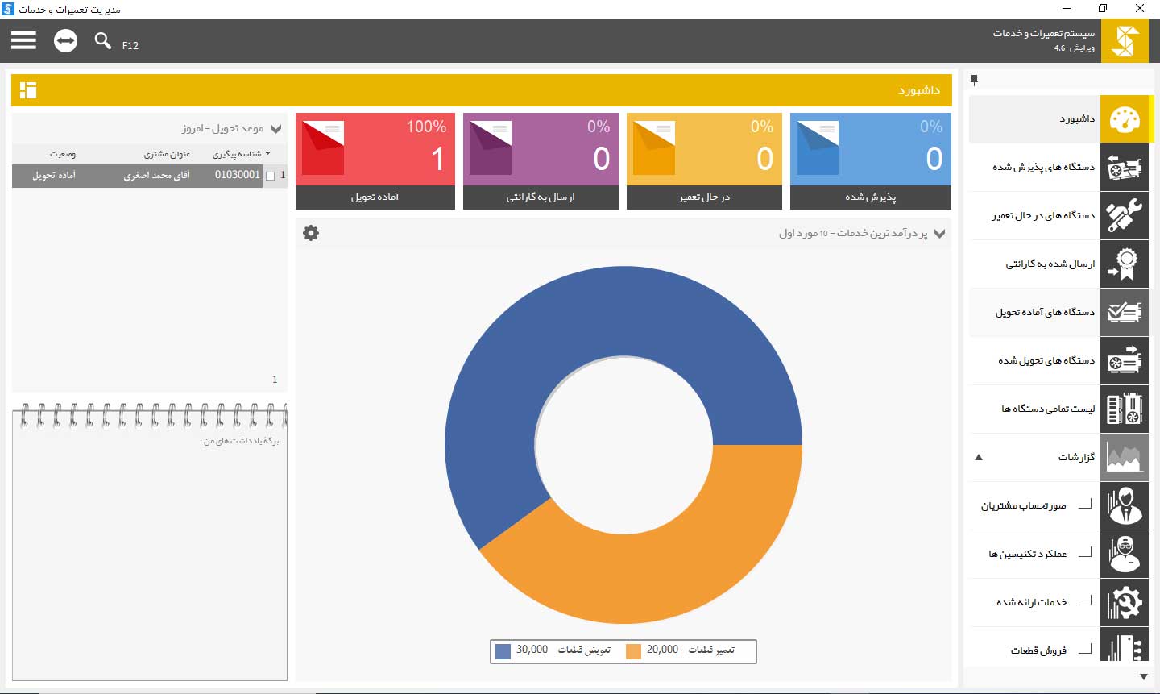Collapse the Reports section arrow
The height and width of the screenshot is (694, 1160).
pyautogui.click(x=979, y=458)
